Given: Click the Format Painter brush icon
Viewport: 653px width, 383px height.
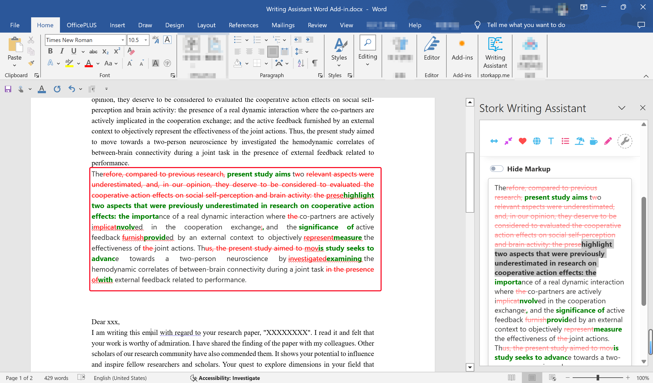Looking at the screenshot, I should pos(31,63).
